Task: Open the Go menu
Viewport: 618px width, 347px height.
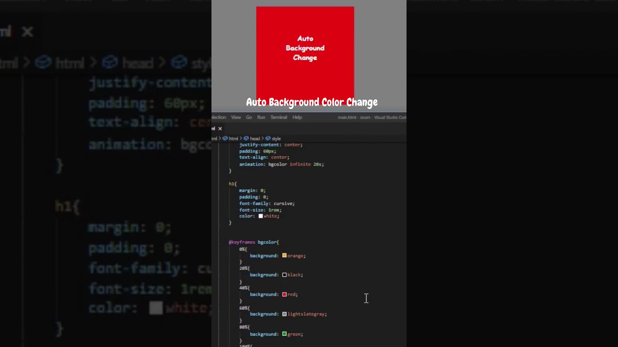Action: click(249, 118)
